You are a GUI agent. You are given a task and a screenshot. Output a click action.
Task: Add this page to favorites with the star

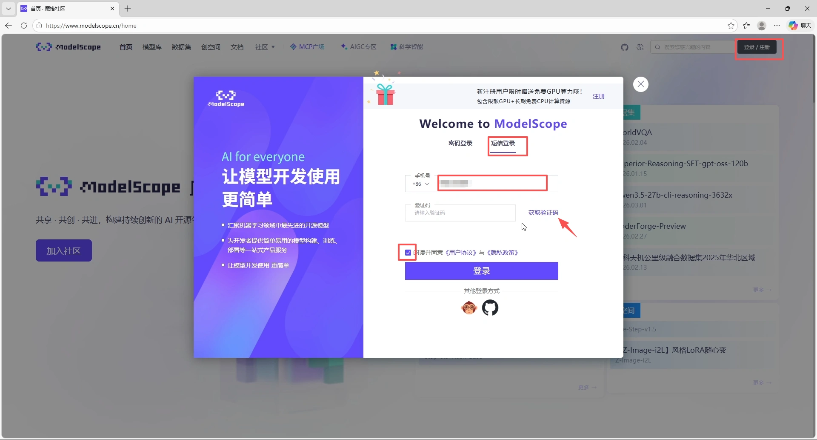click(x=731, y=26)
